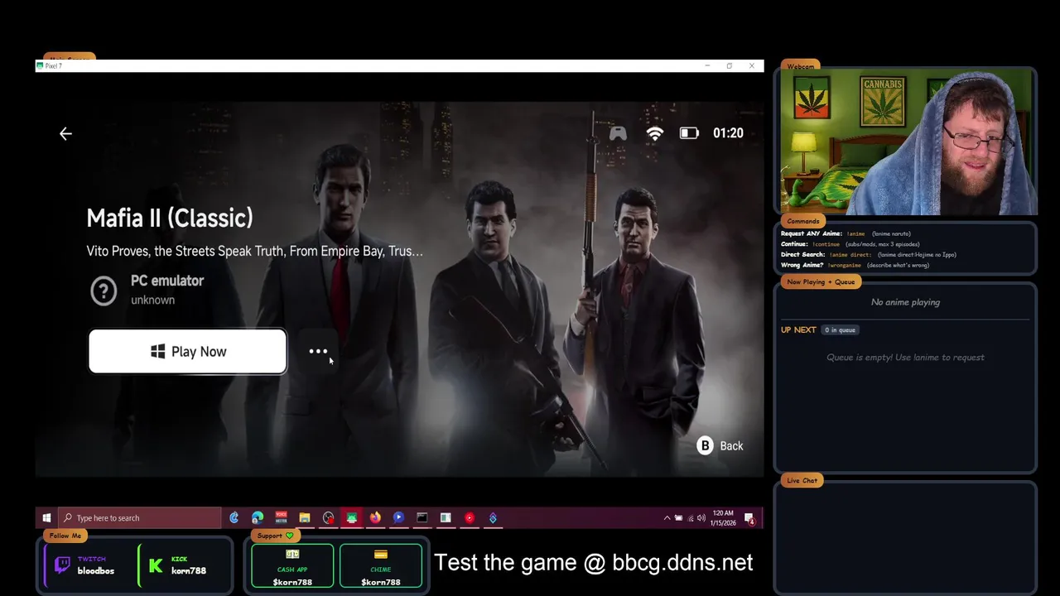
Task: Click the 'Queue is empty!' message
Action: tap(905, 358)
